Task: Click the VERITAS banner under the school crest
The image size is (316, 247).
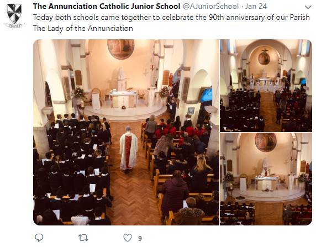Action: tap(14, 25)
